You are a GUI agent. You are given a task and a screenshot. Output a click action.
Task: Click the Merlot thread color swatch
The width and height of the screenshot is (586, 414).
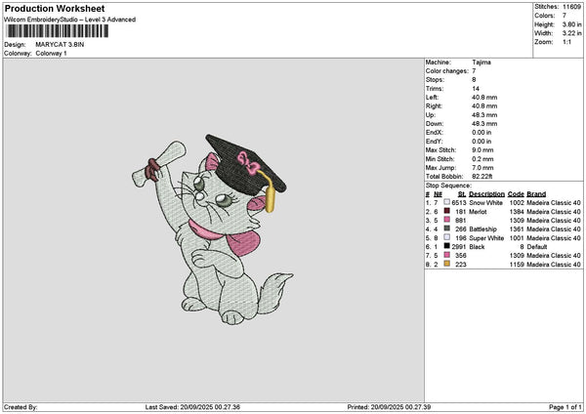(x=446, y=211)
